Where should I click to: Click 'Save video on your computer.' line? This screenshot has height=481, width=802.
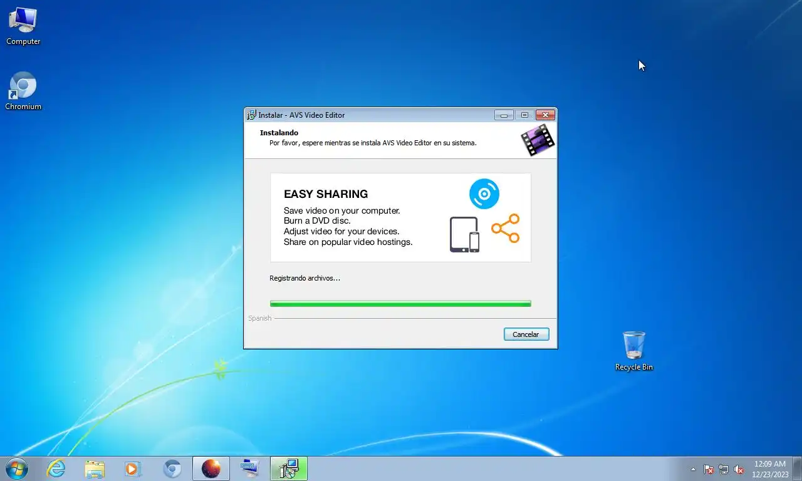342,210
